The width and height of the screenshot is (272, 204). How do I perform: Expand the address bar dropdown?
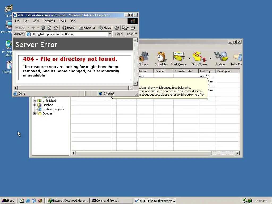[x=110, y=34]
